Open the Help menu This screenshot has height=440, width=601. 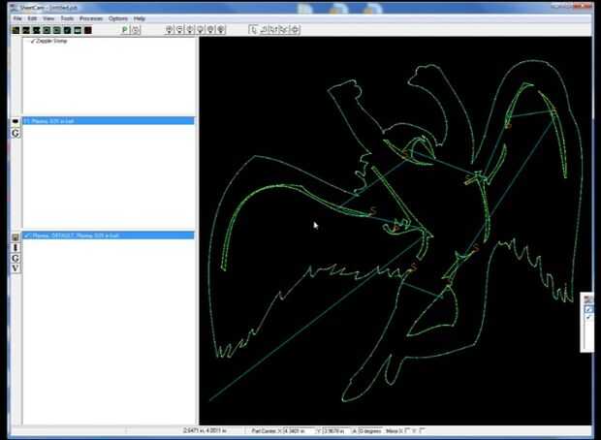click(x=140, y=18)
